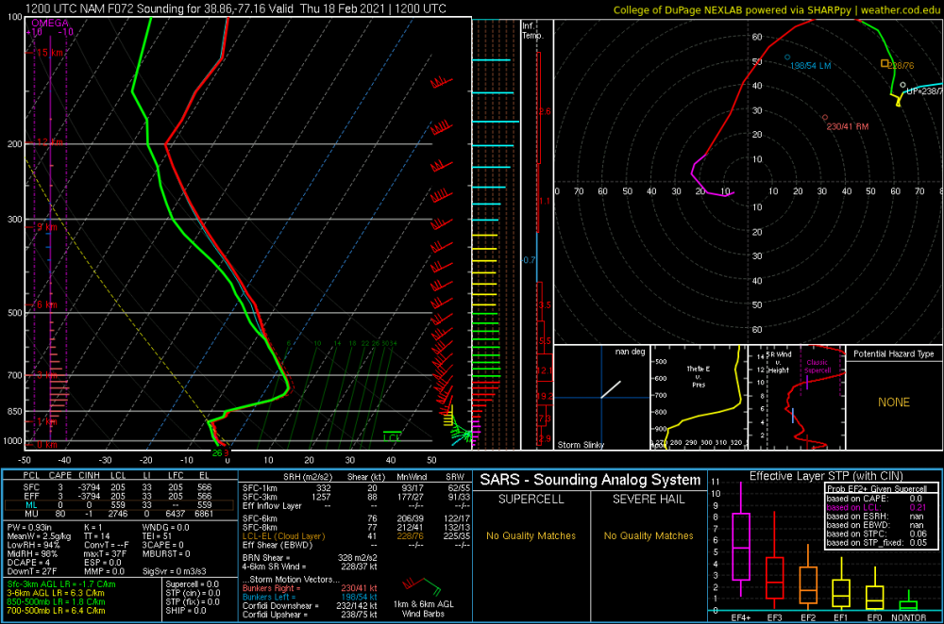Select the MU parcel row
The height and width of the screenshot is (624, 944).
[x=119, y=514]
